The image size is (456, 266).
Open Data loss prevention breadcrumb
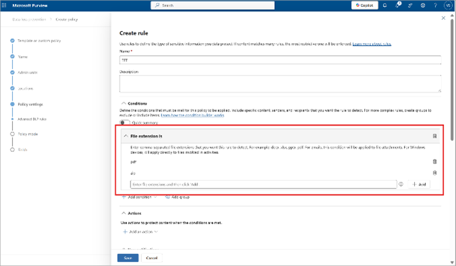29,20
